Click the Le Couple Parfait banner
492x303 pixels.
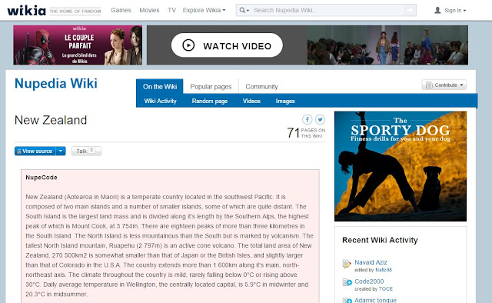point(78,45)
